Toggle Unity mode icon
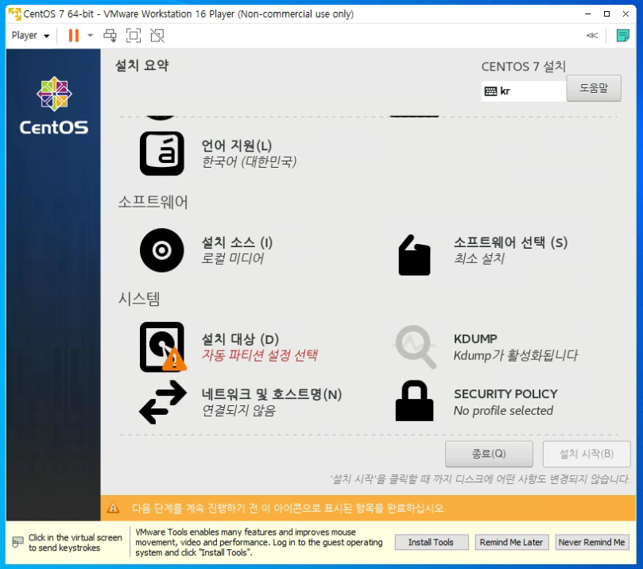Screen dimensions: 643x569 [157, 36]
